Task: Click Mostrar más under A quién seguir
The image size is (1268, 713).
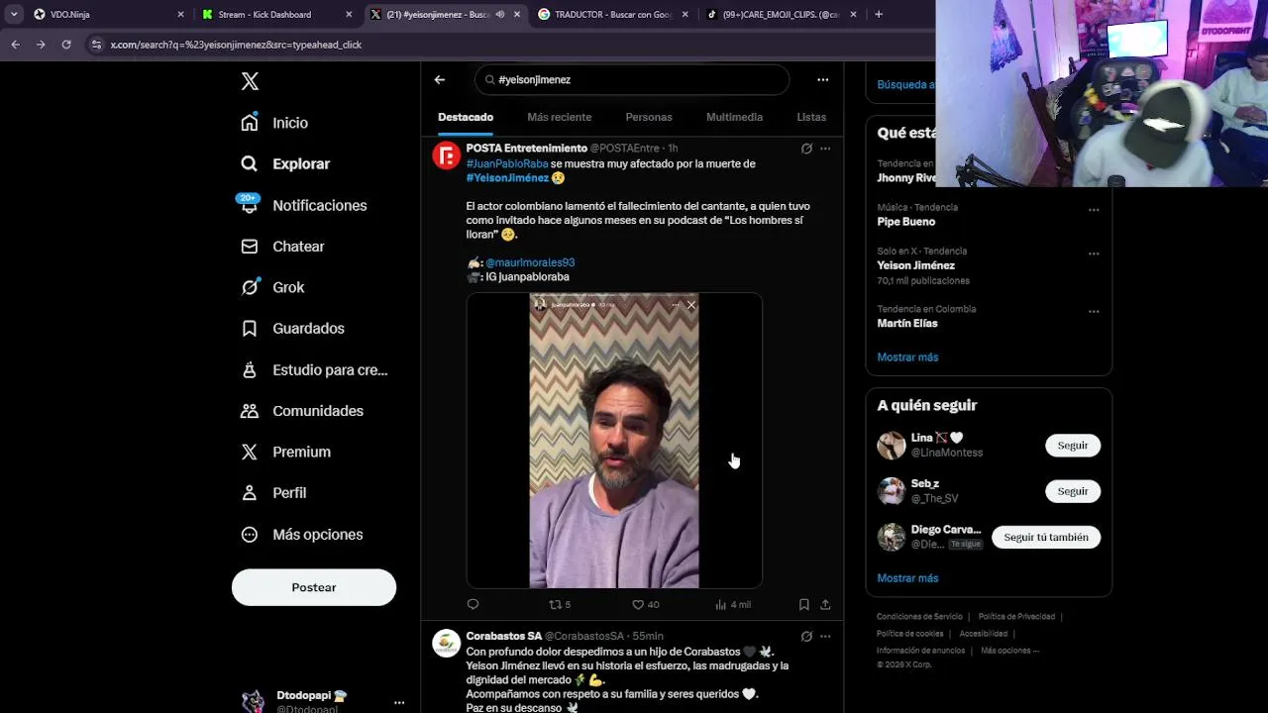Action: coord(907,578)
